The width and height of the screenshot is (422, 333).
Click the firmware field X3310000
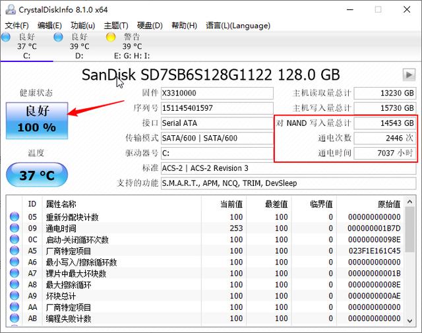(216, 93)
